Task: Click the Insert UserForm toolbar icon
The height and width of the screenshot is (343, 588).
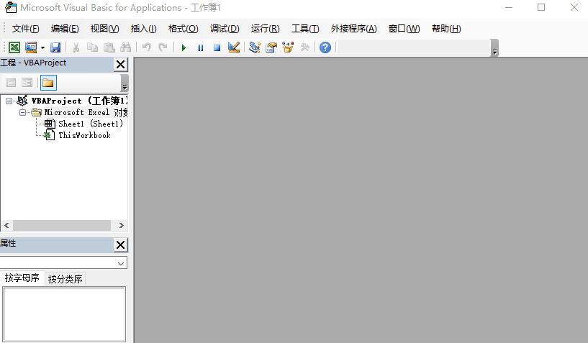Action: [x=31, y=47]
